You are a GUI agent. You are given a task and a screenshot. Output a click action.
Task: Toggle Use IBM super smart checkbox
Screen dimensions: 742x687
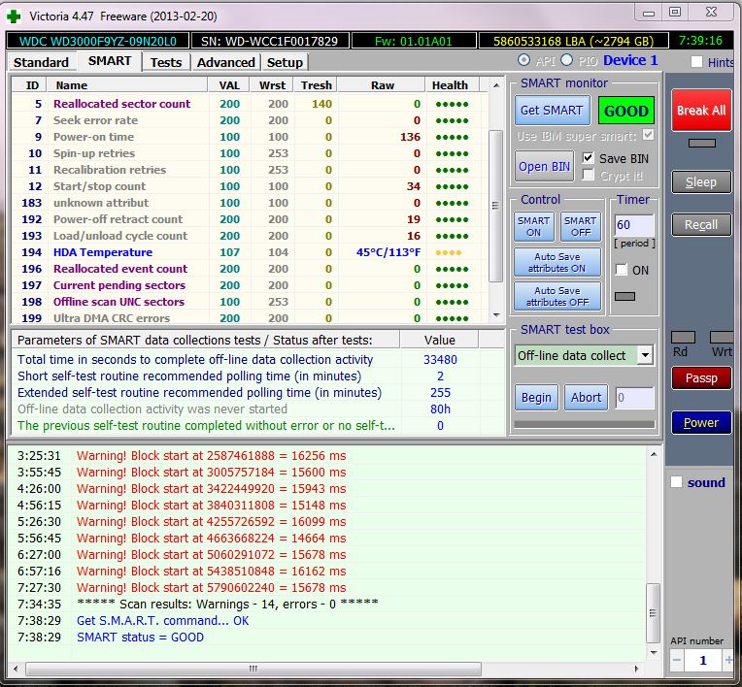pos(649,135)
